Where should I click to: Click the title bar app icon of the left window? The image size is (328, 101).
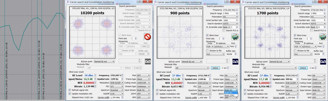coord(68,2)
